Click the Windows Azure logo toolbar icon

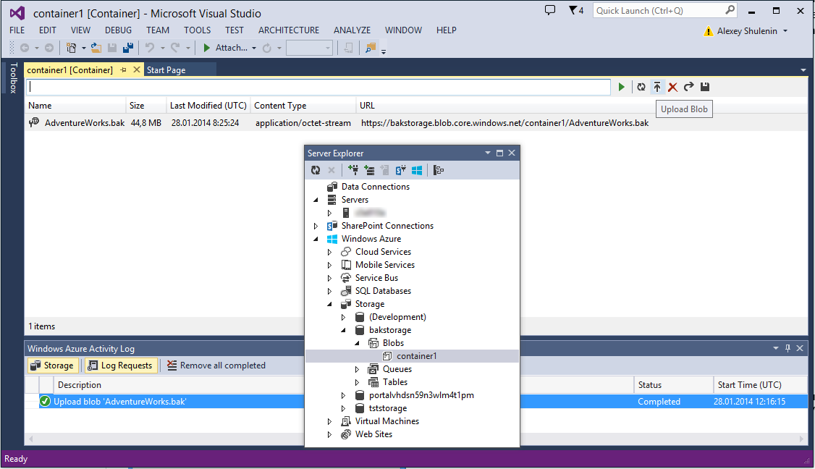417,170
